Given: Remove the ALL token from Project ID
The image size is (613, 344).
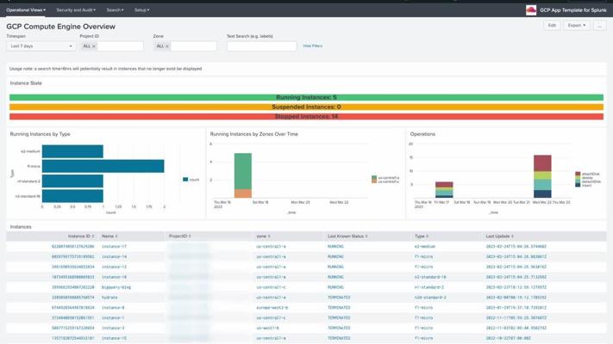Looking at the screenshot, I should pyautogui.click(x=94, y=46).
